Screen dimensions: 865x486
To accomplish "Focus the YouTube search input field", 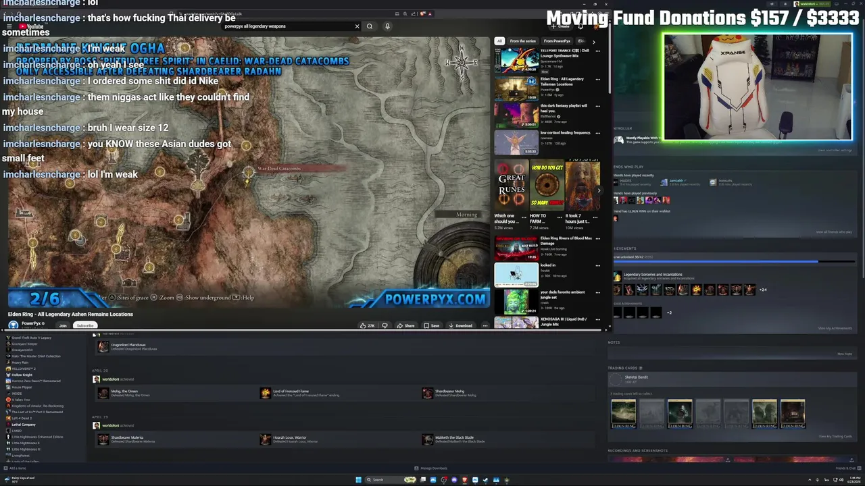I will pos(287,26).
